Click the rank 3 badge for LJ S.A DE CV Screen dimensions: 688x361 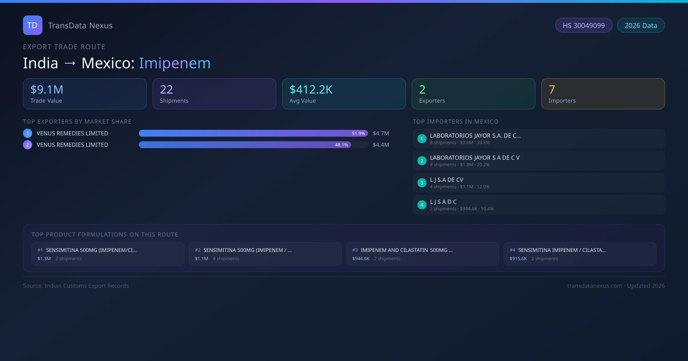coord(422,183)
